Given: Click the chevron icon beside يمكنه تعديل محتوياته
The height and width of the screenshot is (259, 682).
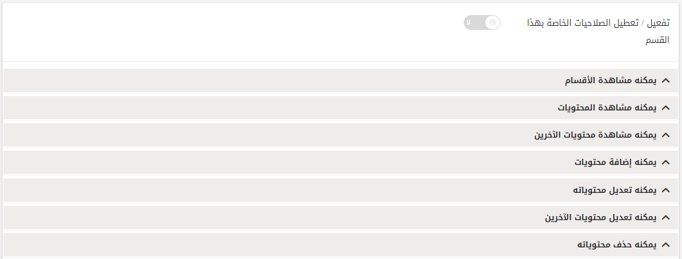Looking at the screenshot, I should [666, 190].
